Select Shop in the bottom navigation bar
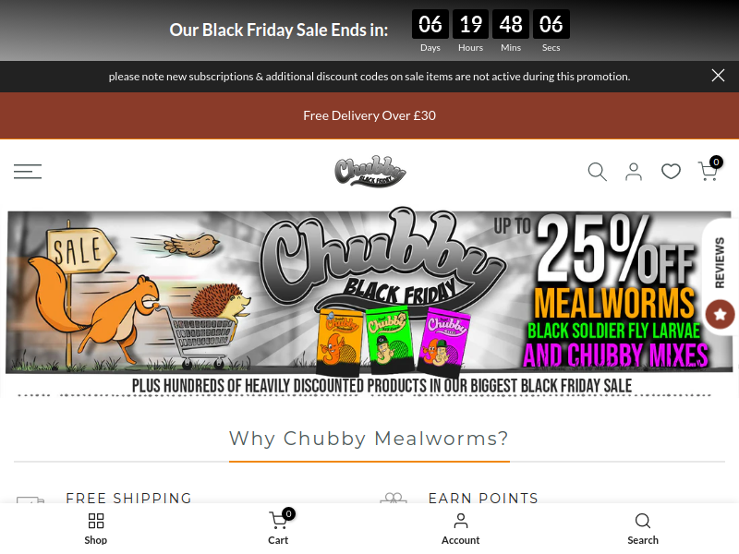The width and height of the screenshot is (739, 554). click(96, 528)
